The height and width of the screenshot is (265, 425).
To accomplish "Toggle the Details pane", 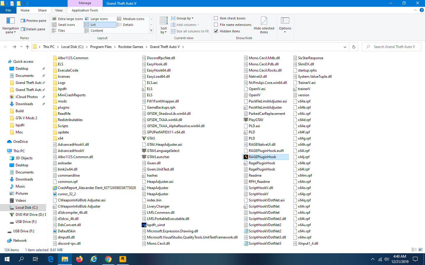I will tap(33, 29).
